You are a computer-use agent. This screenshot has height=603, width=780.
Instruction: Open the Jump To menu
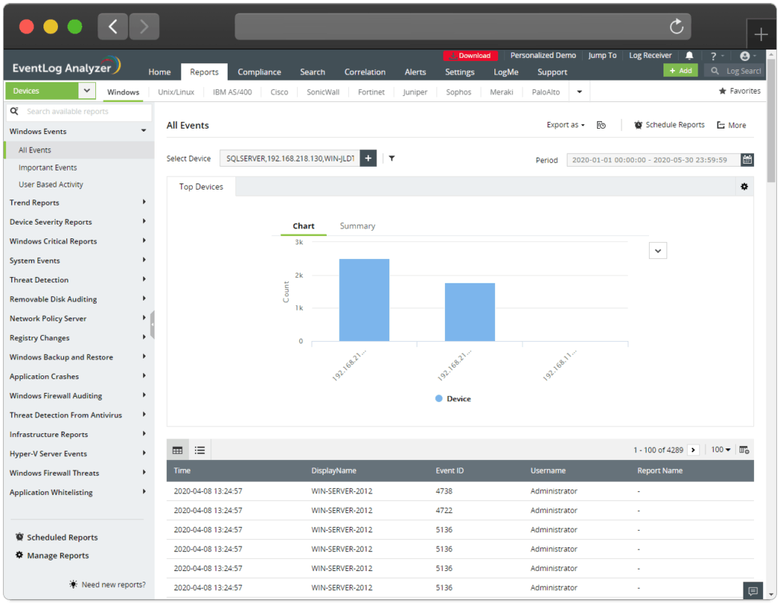[x=602, y=55]
